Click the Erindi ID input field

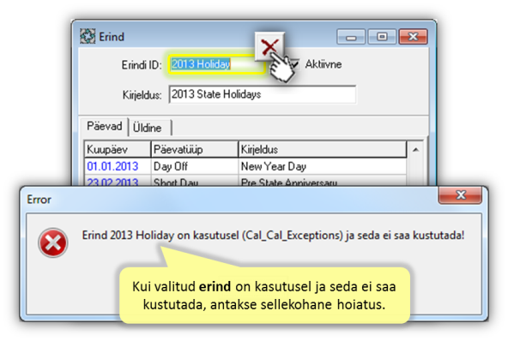click(216, 64)
